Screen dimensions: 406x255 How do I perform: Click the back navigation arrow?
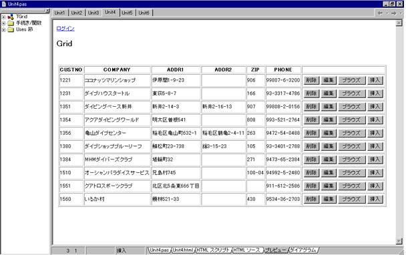pyautogui.click(x=381, y=13)
